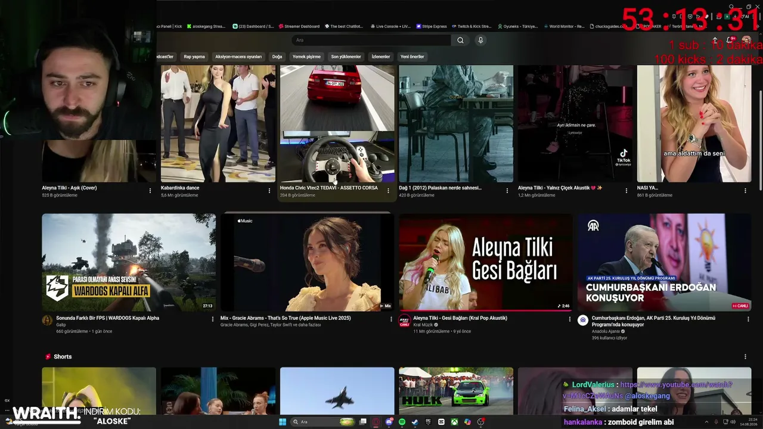
Task: Open options for Cumhurbaşkanı Erdoğan live video
Action: pos(748,319)
